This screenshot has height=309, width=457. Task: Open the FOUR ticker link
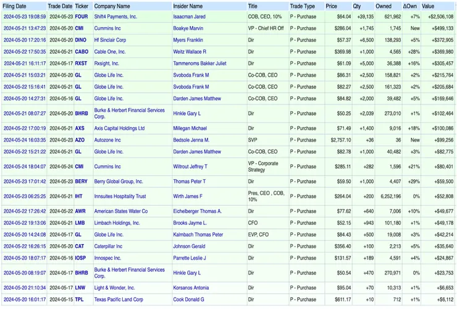click(x=81, y=17)
